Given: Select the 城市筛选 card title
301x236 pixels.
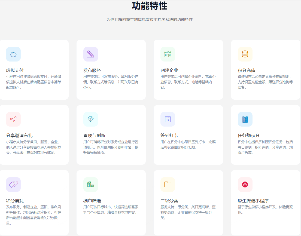Looking at the screenshot, I should pos(92,201).
